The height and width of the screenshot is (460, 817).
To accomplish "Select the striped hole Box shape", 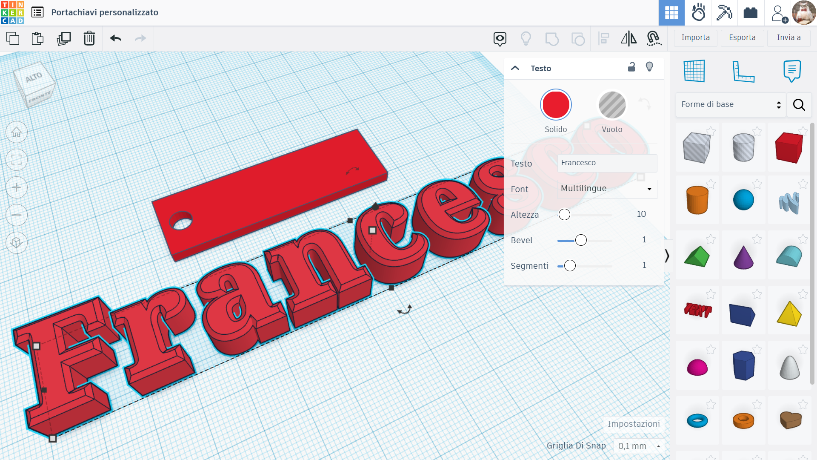I will [697, 148].
